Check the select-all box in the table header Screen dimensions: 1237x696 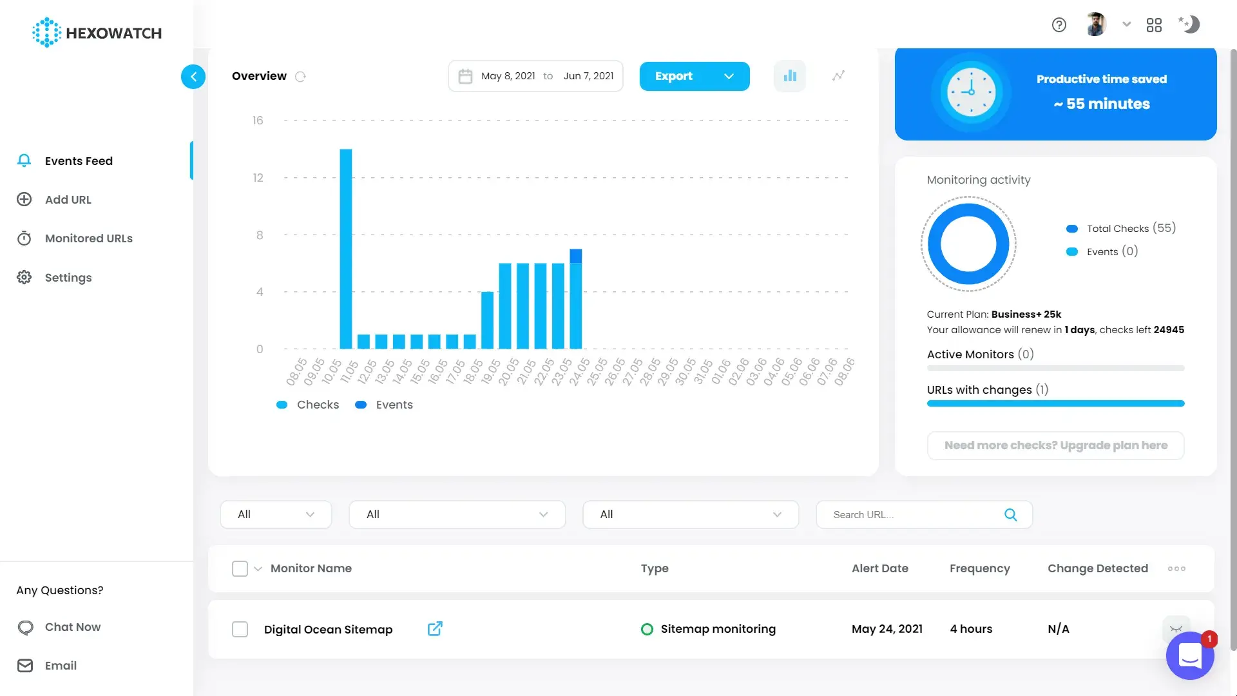click(x=238, y=568)
